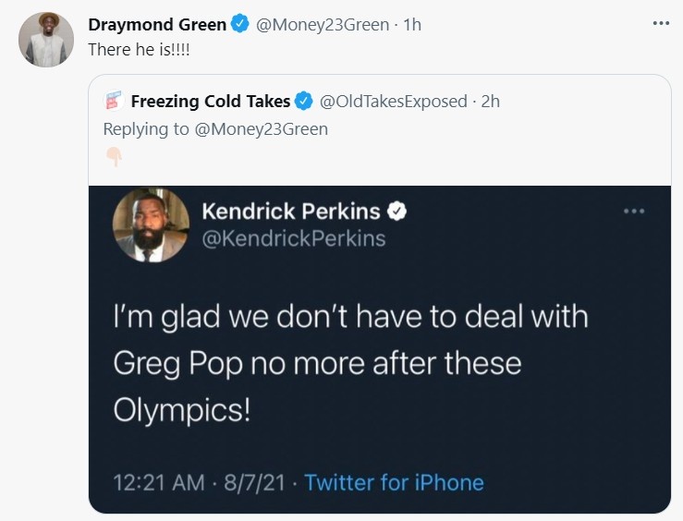Click the 1h timestamp of the tweet
The image size is (683, 521).
412,25
